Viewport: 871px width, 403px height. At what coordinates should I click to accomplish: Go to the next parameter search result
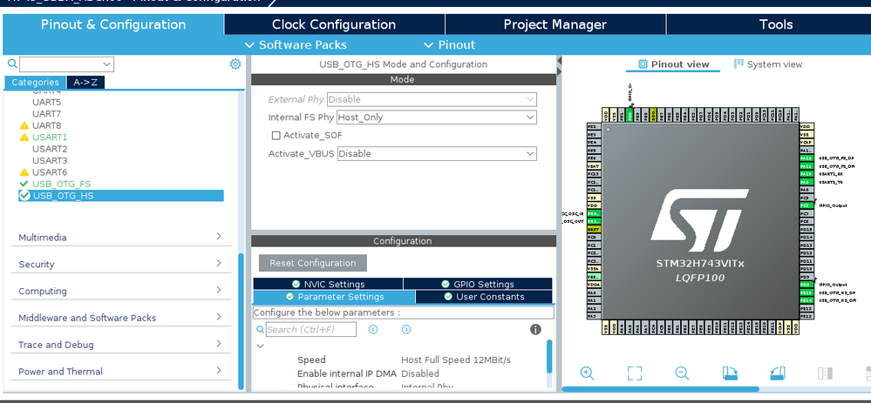pyautogui.click(x=406, y=329)
